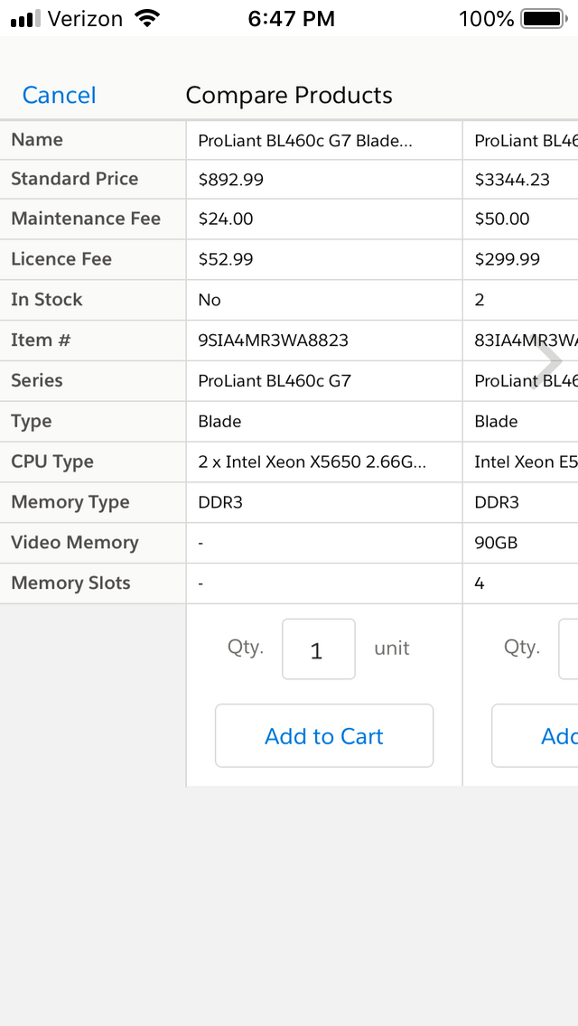Open the Compare Products title
578x1026 pixels.
point(289,95)
